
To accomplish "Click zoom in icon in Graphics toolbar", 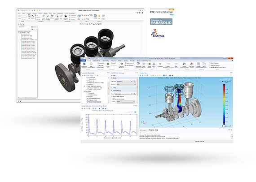I will coord(141,75).
